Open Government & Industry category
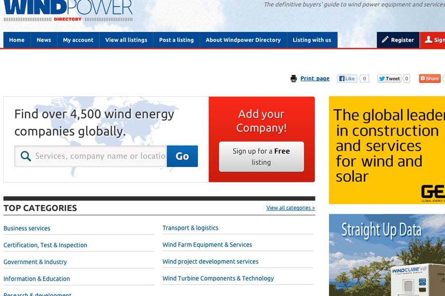The width and height of the screenshot is (445, 296). point(35,262)
